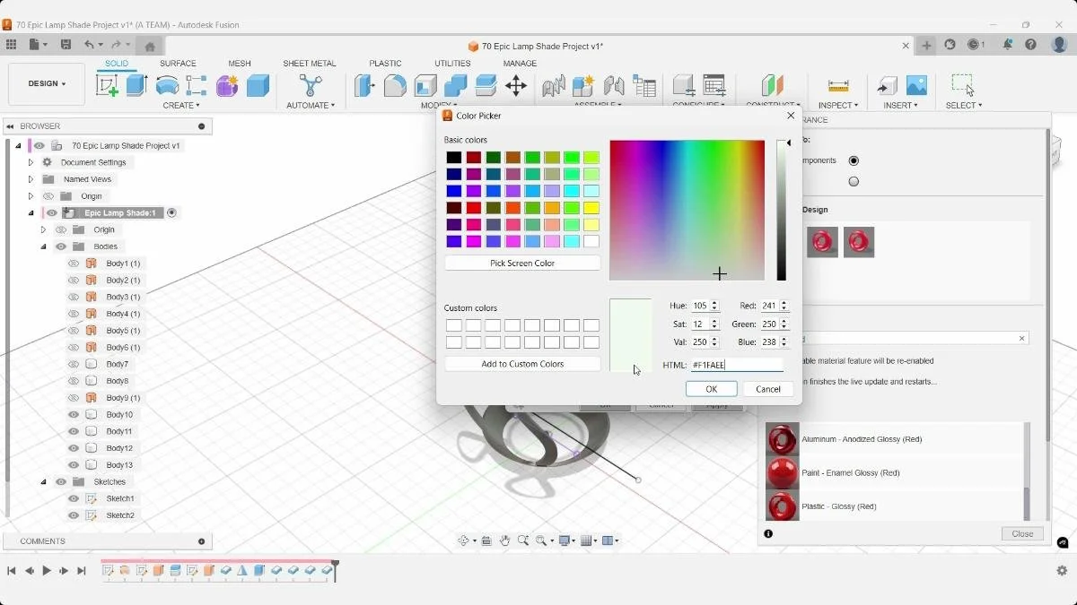Click Pick Screen Color button
The width and height of the screenshot is (1077, 605).
click(x=522, y=264)
